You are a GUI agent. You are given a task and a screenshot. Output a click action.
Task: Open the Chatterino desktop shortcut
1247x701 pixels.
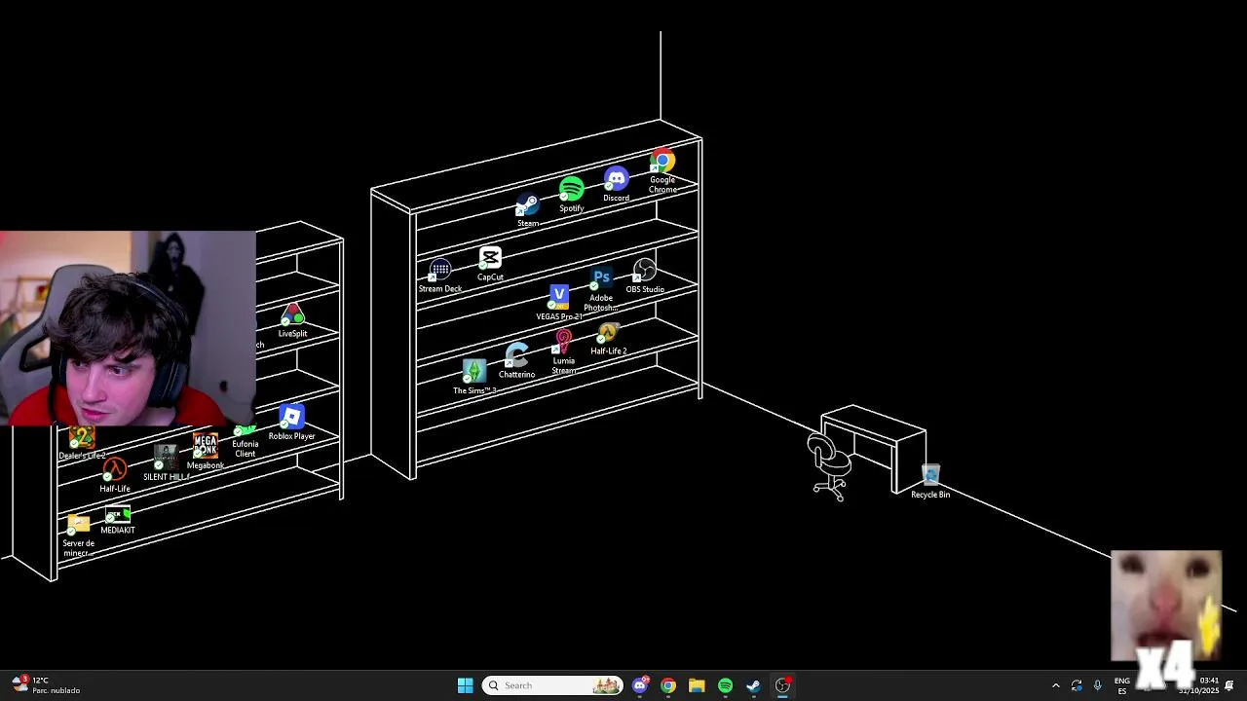point(516,361)
